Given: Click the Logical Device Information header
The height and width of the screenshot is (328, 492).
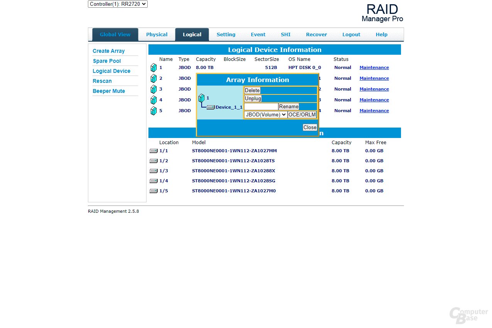Looking at the screenshot, I should pyautogui.click(x=275, y=50).
